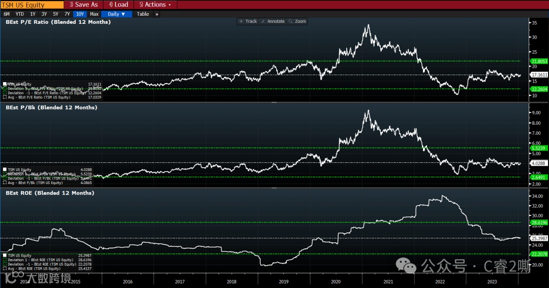Click the 4.0288 current P/Bk axis label

click(x=538, y=163)
